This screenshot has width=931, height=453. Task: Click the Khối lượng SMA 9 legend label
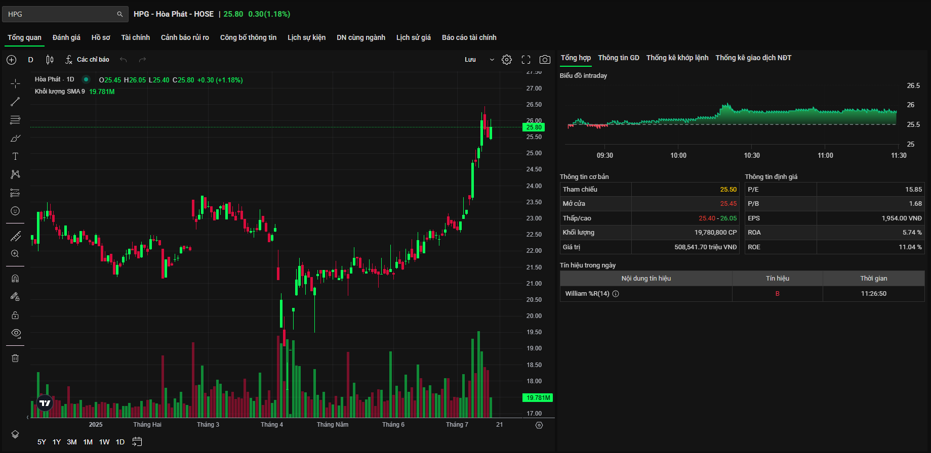(60, 92)
